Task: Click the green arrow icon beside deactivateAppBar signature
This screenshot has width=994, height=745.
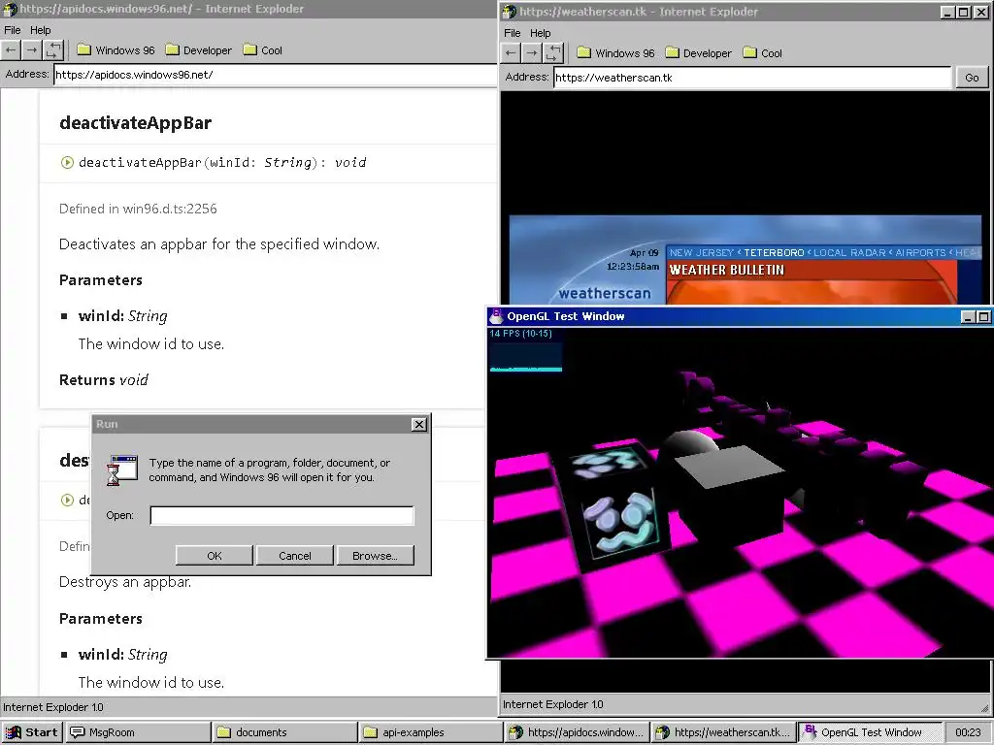Action: pyautogui.click(x=67, y=163)
